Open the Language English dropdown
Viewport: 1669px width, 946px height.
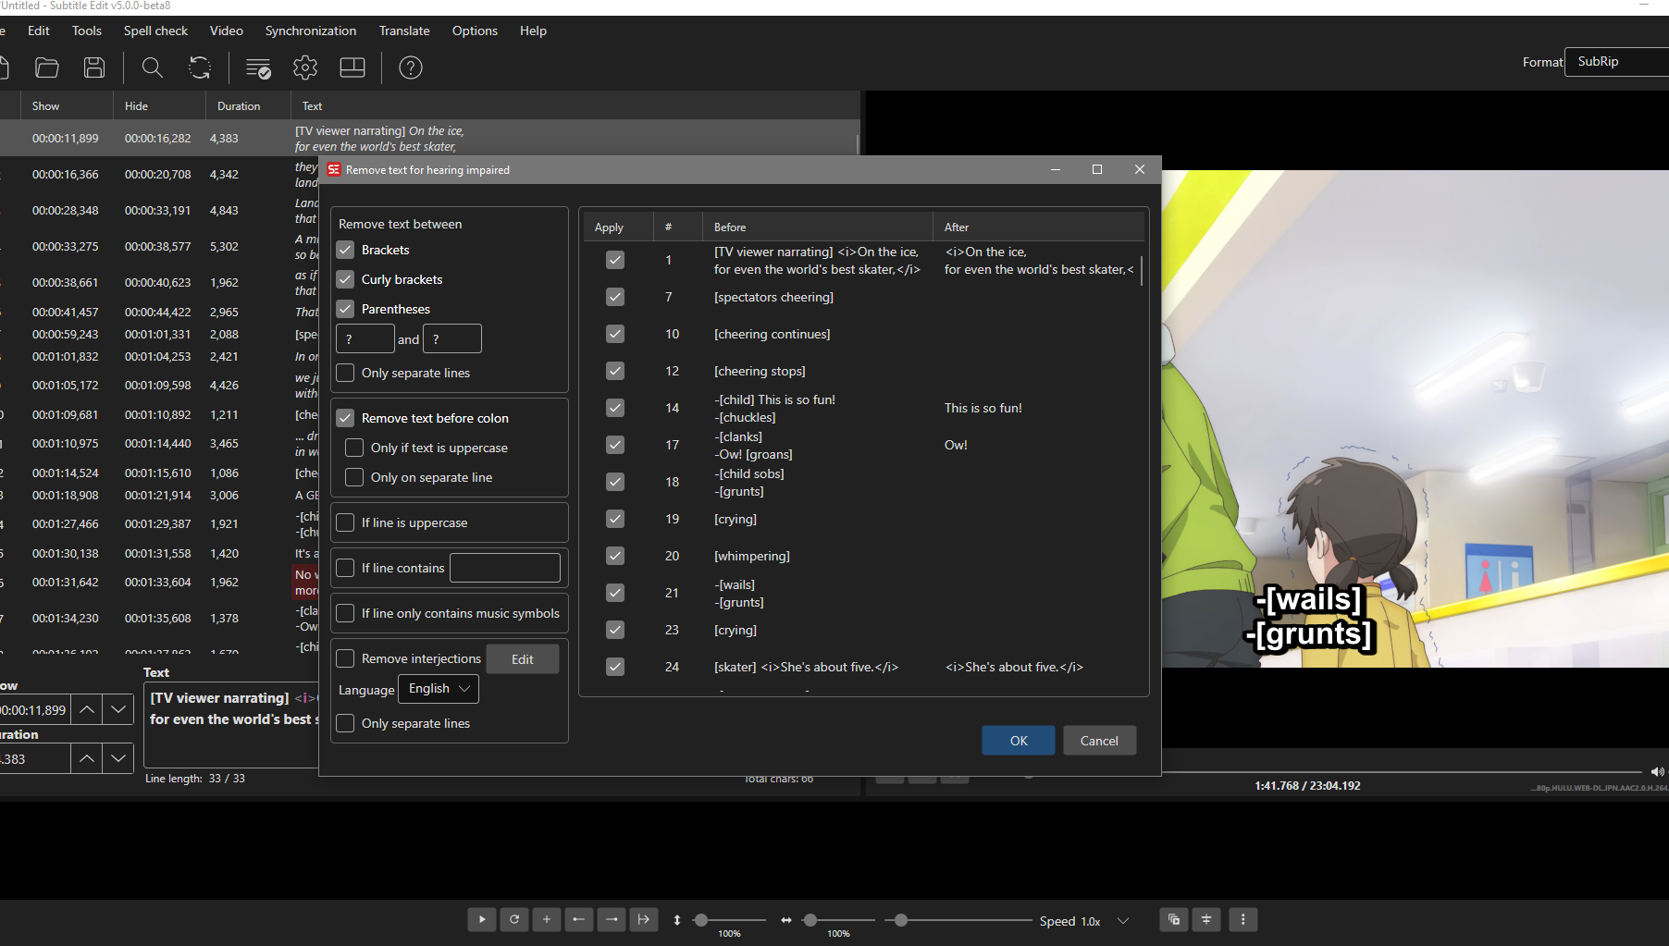(439, 689)
